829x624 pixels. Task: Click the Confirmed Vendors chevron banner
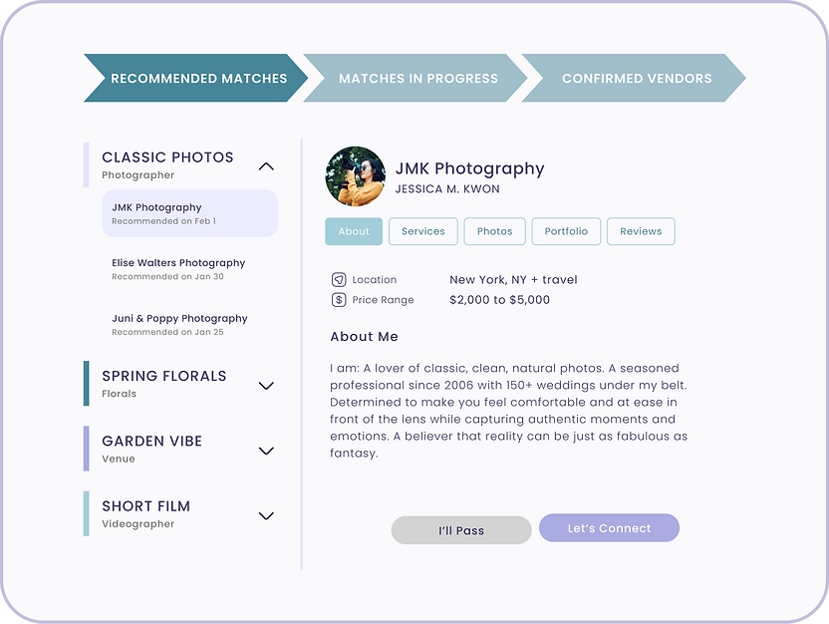pyautogui.click(x=638, y=78)
